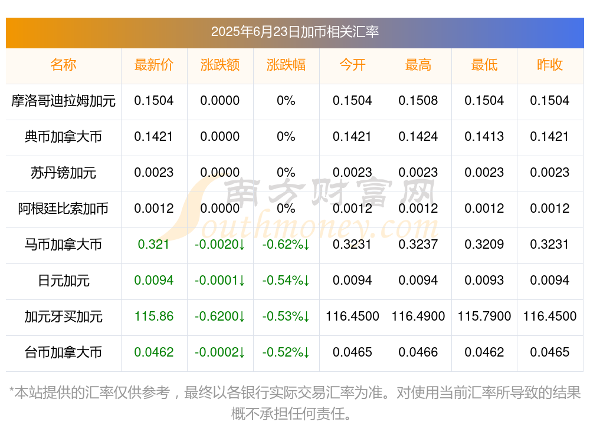Image resolution: width=590 pixels, height=432 pixels.
Task: Select the 典币加拿大币 row name
Action: pos(63,137)
